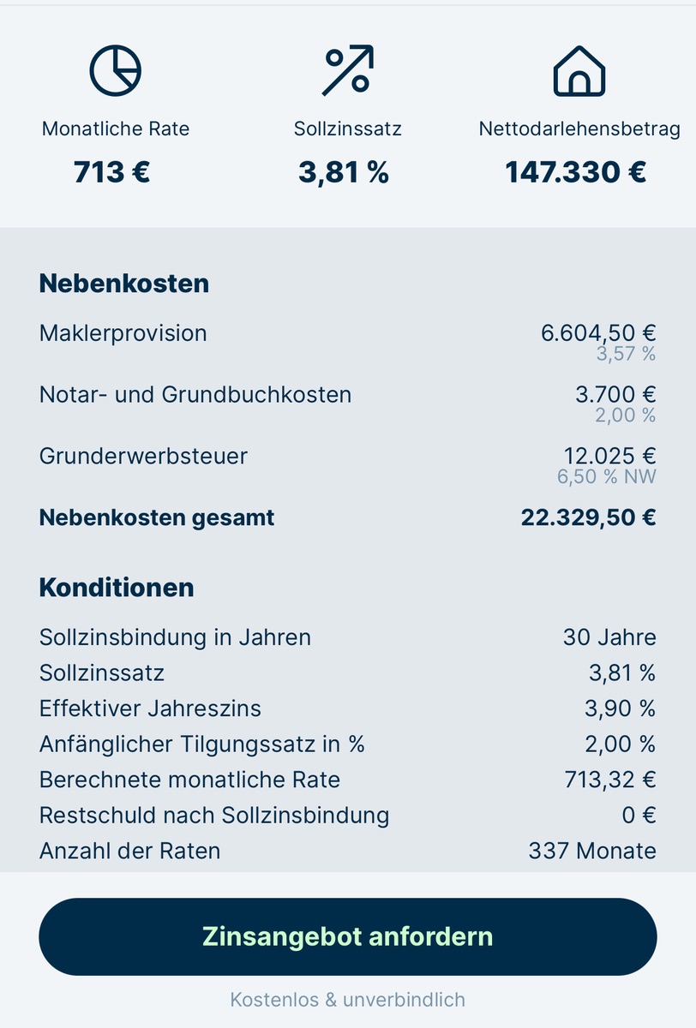Select the 3,81 % headline Sollzinssatz figure
Viewport: 696px width, 1028px height.
[344, 172]
